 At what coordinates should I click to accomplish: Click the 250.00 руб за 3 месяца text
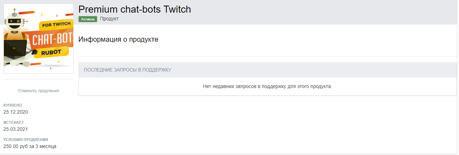coord(30,146)
